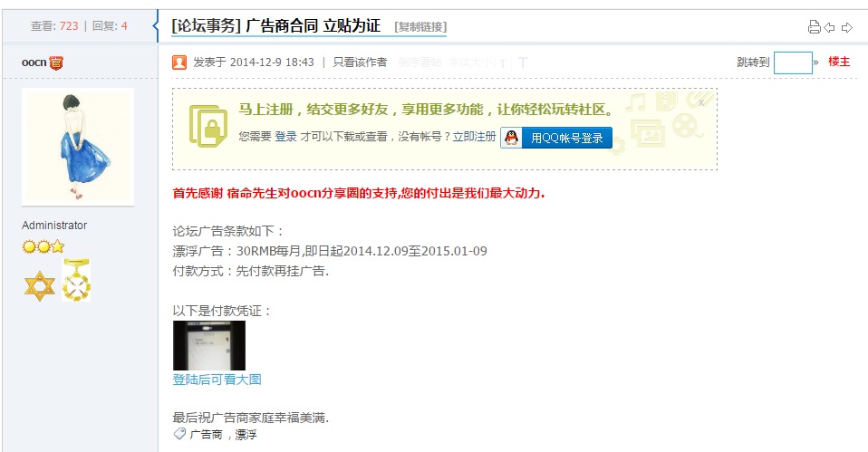This screenshot has height=452, width=868.
Task: Click the » jump-to-floor go arrow
Action: click(816, 63)
